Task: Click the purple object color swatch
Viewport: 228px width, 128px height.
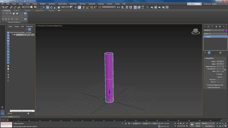Action: (226, 30)
